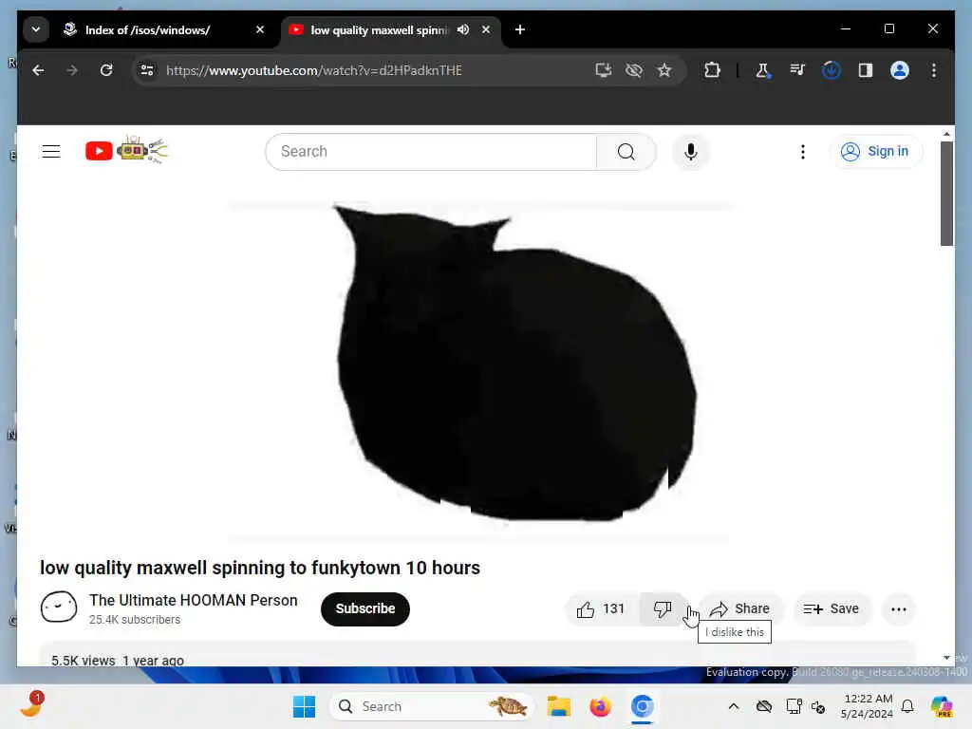Click the youtube.com URL address field
The width and height of the screenshot is (972, 729).
[x=313, y=70]
